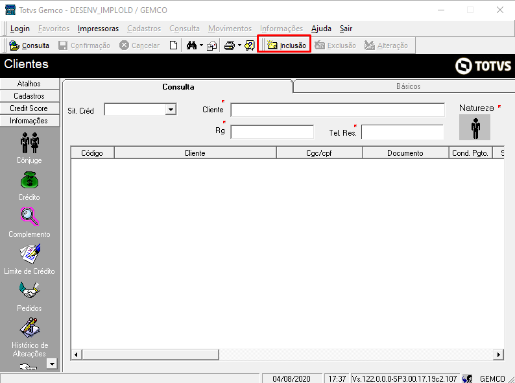Click the Documento column header
515x383 pixels.
point(405,153)
